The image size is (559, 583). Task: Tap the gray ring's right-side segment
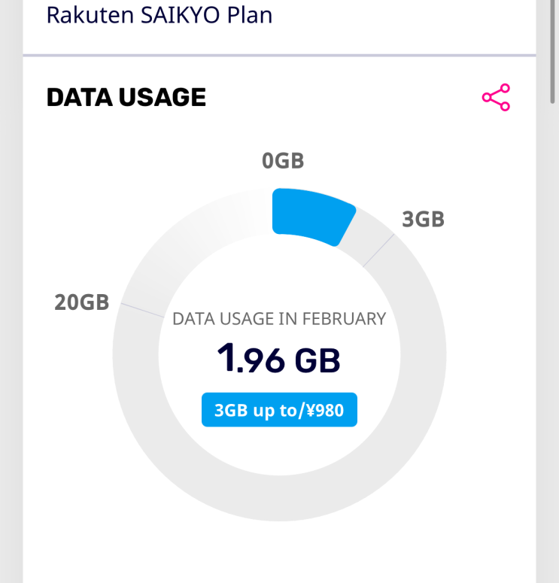tap(422, 354)
